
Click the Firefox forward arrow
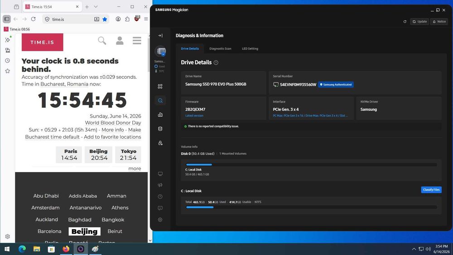[24, 19]
